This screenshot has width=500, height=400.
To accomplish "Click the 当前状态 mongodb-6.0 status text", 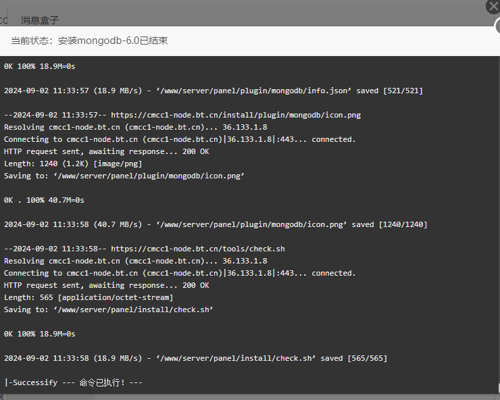I will pyautogui.click(x=89, y=41).
